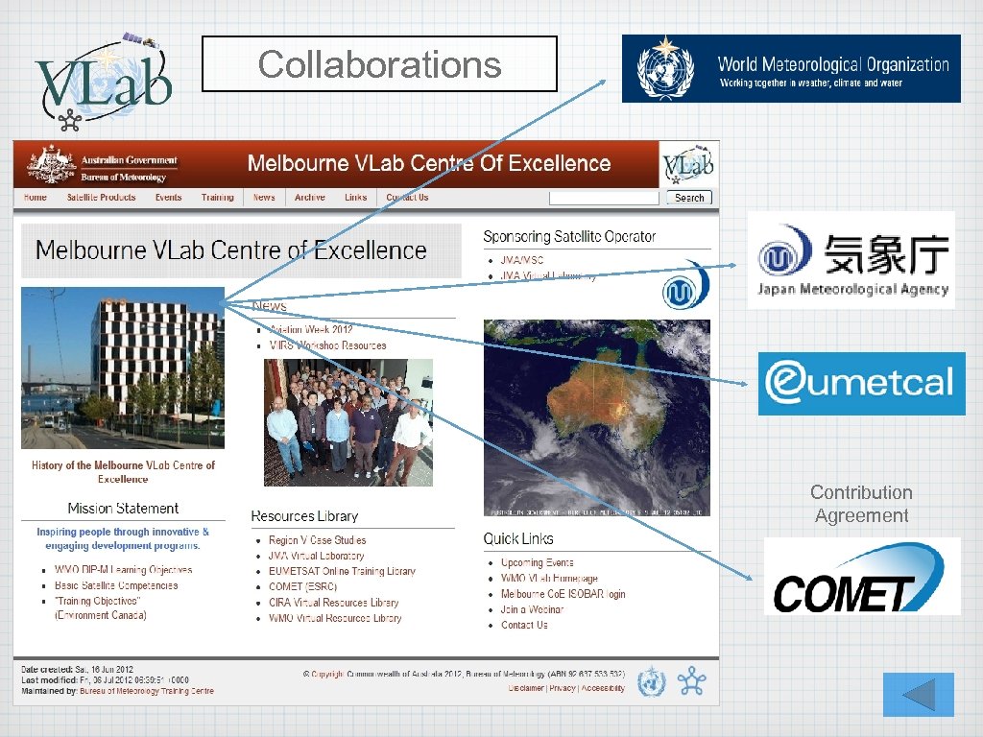Open CIRA Virtual Resources Library link
Image resolution: width=983 pixels, height=737 pixels.
pyautogui.click(x=333, y=603)
